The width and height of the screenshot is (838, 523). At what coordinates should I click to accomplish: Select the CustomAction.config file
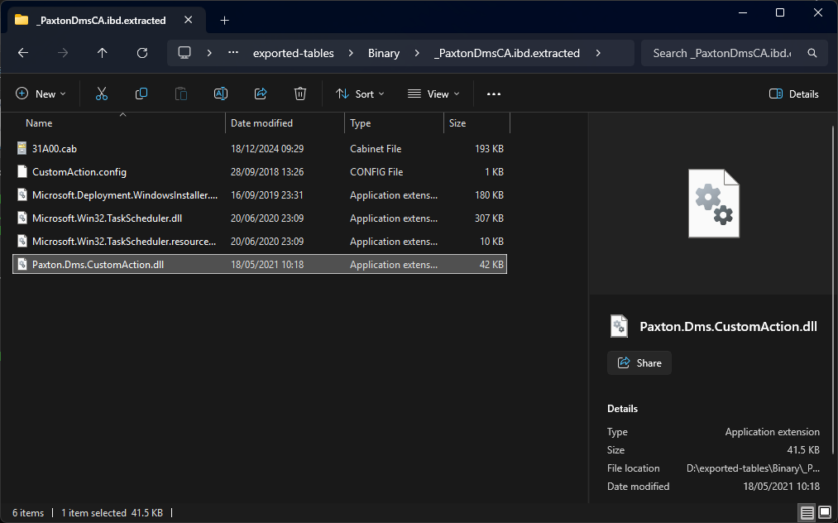click(x=79, y=172)
